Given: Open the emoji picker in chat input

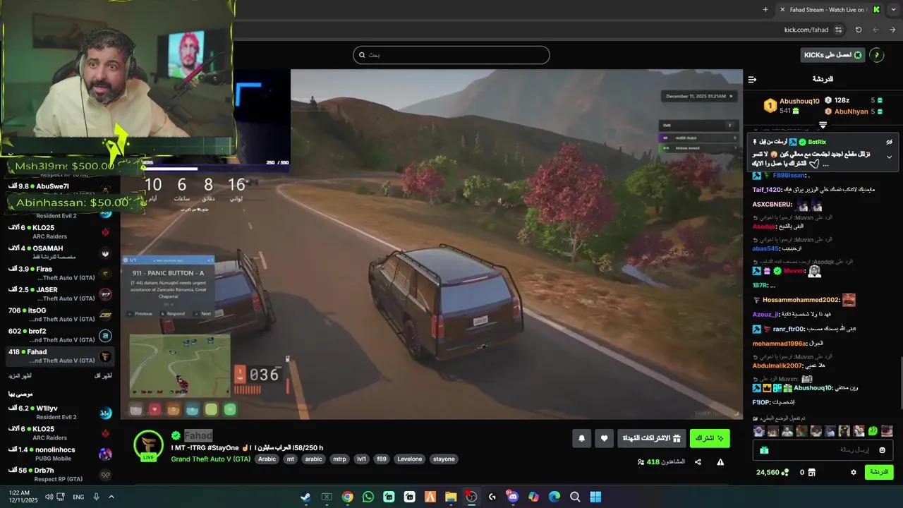Looking at the screenshot, I should pos(882,450).
